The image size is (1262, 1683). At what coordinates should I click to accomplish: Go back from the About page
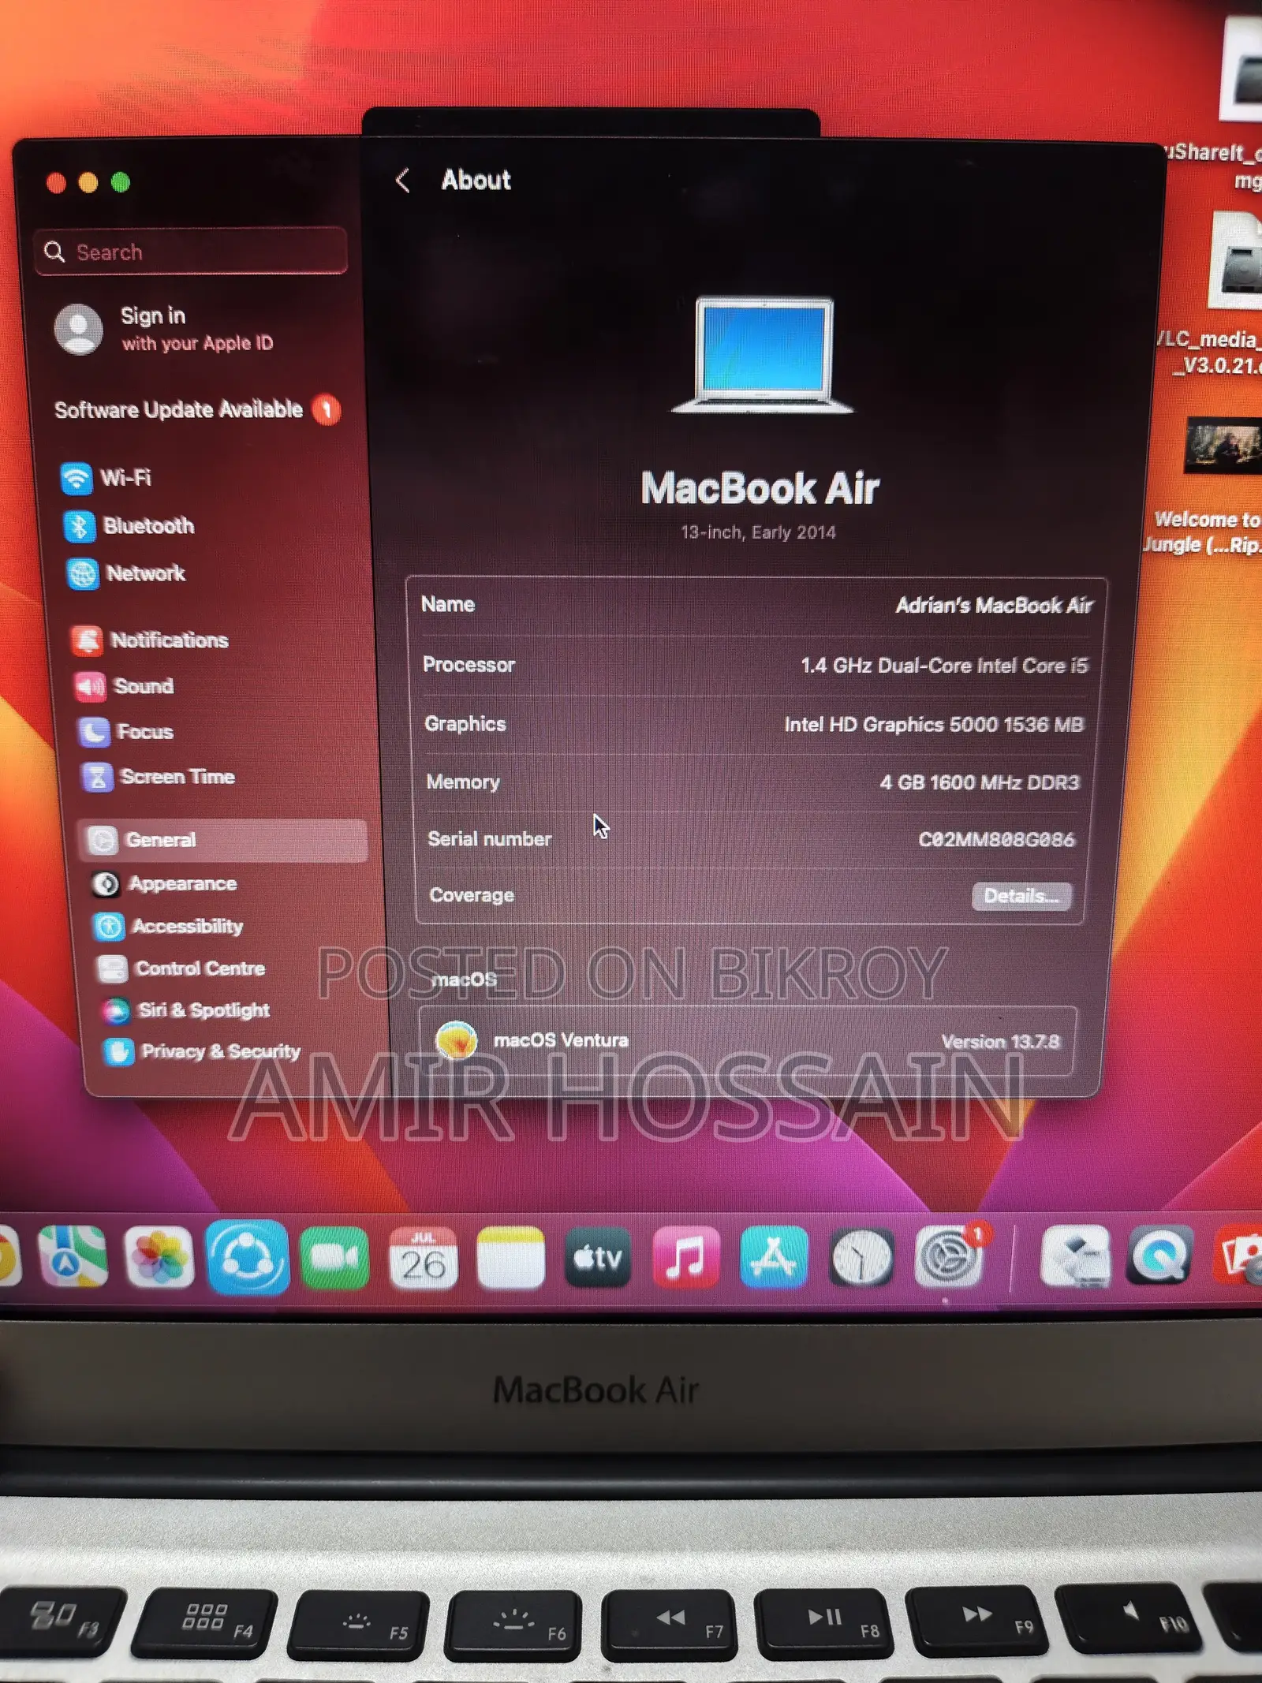402,181
